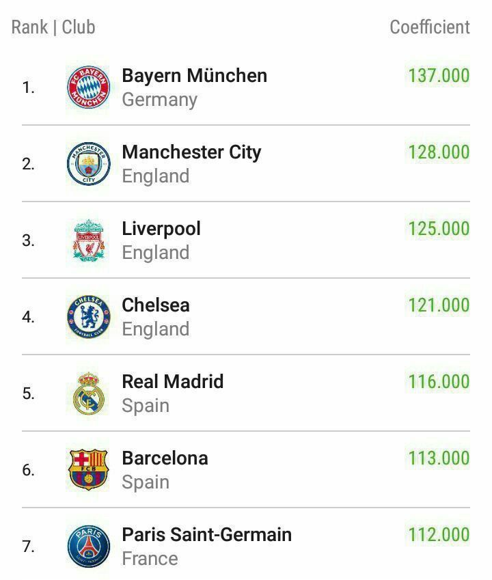Select the Liverpool club name
This screenshot has width=492, height=580.
(x=161, y=229)
